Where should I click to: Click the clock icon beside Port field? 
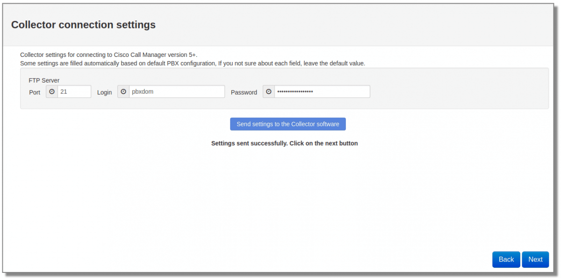pyautogui.click(x=52, y=92)
